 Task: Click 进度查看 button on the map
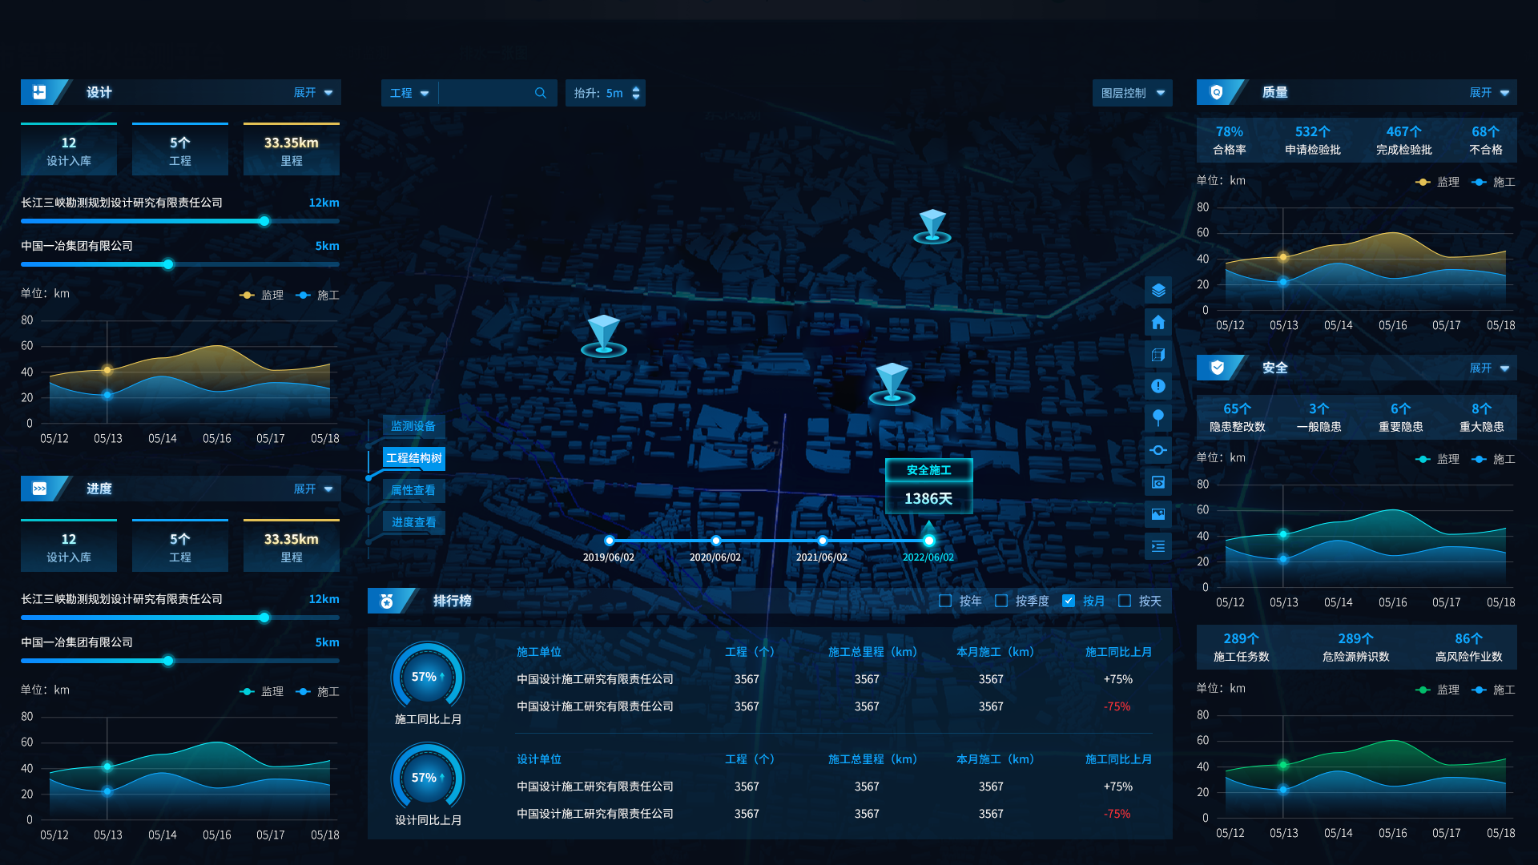coord(413,522)
